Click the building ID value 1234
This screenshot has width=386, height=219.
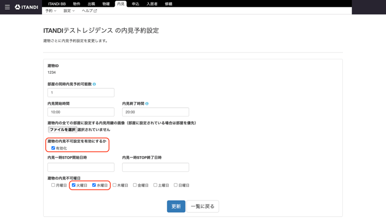52,73
